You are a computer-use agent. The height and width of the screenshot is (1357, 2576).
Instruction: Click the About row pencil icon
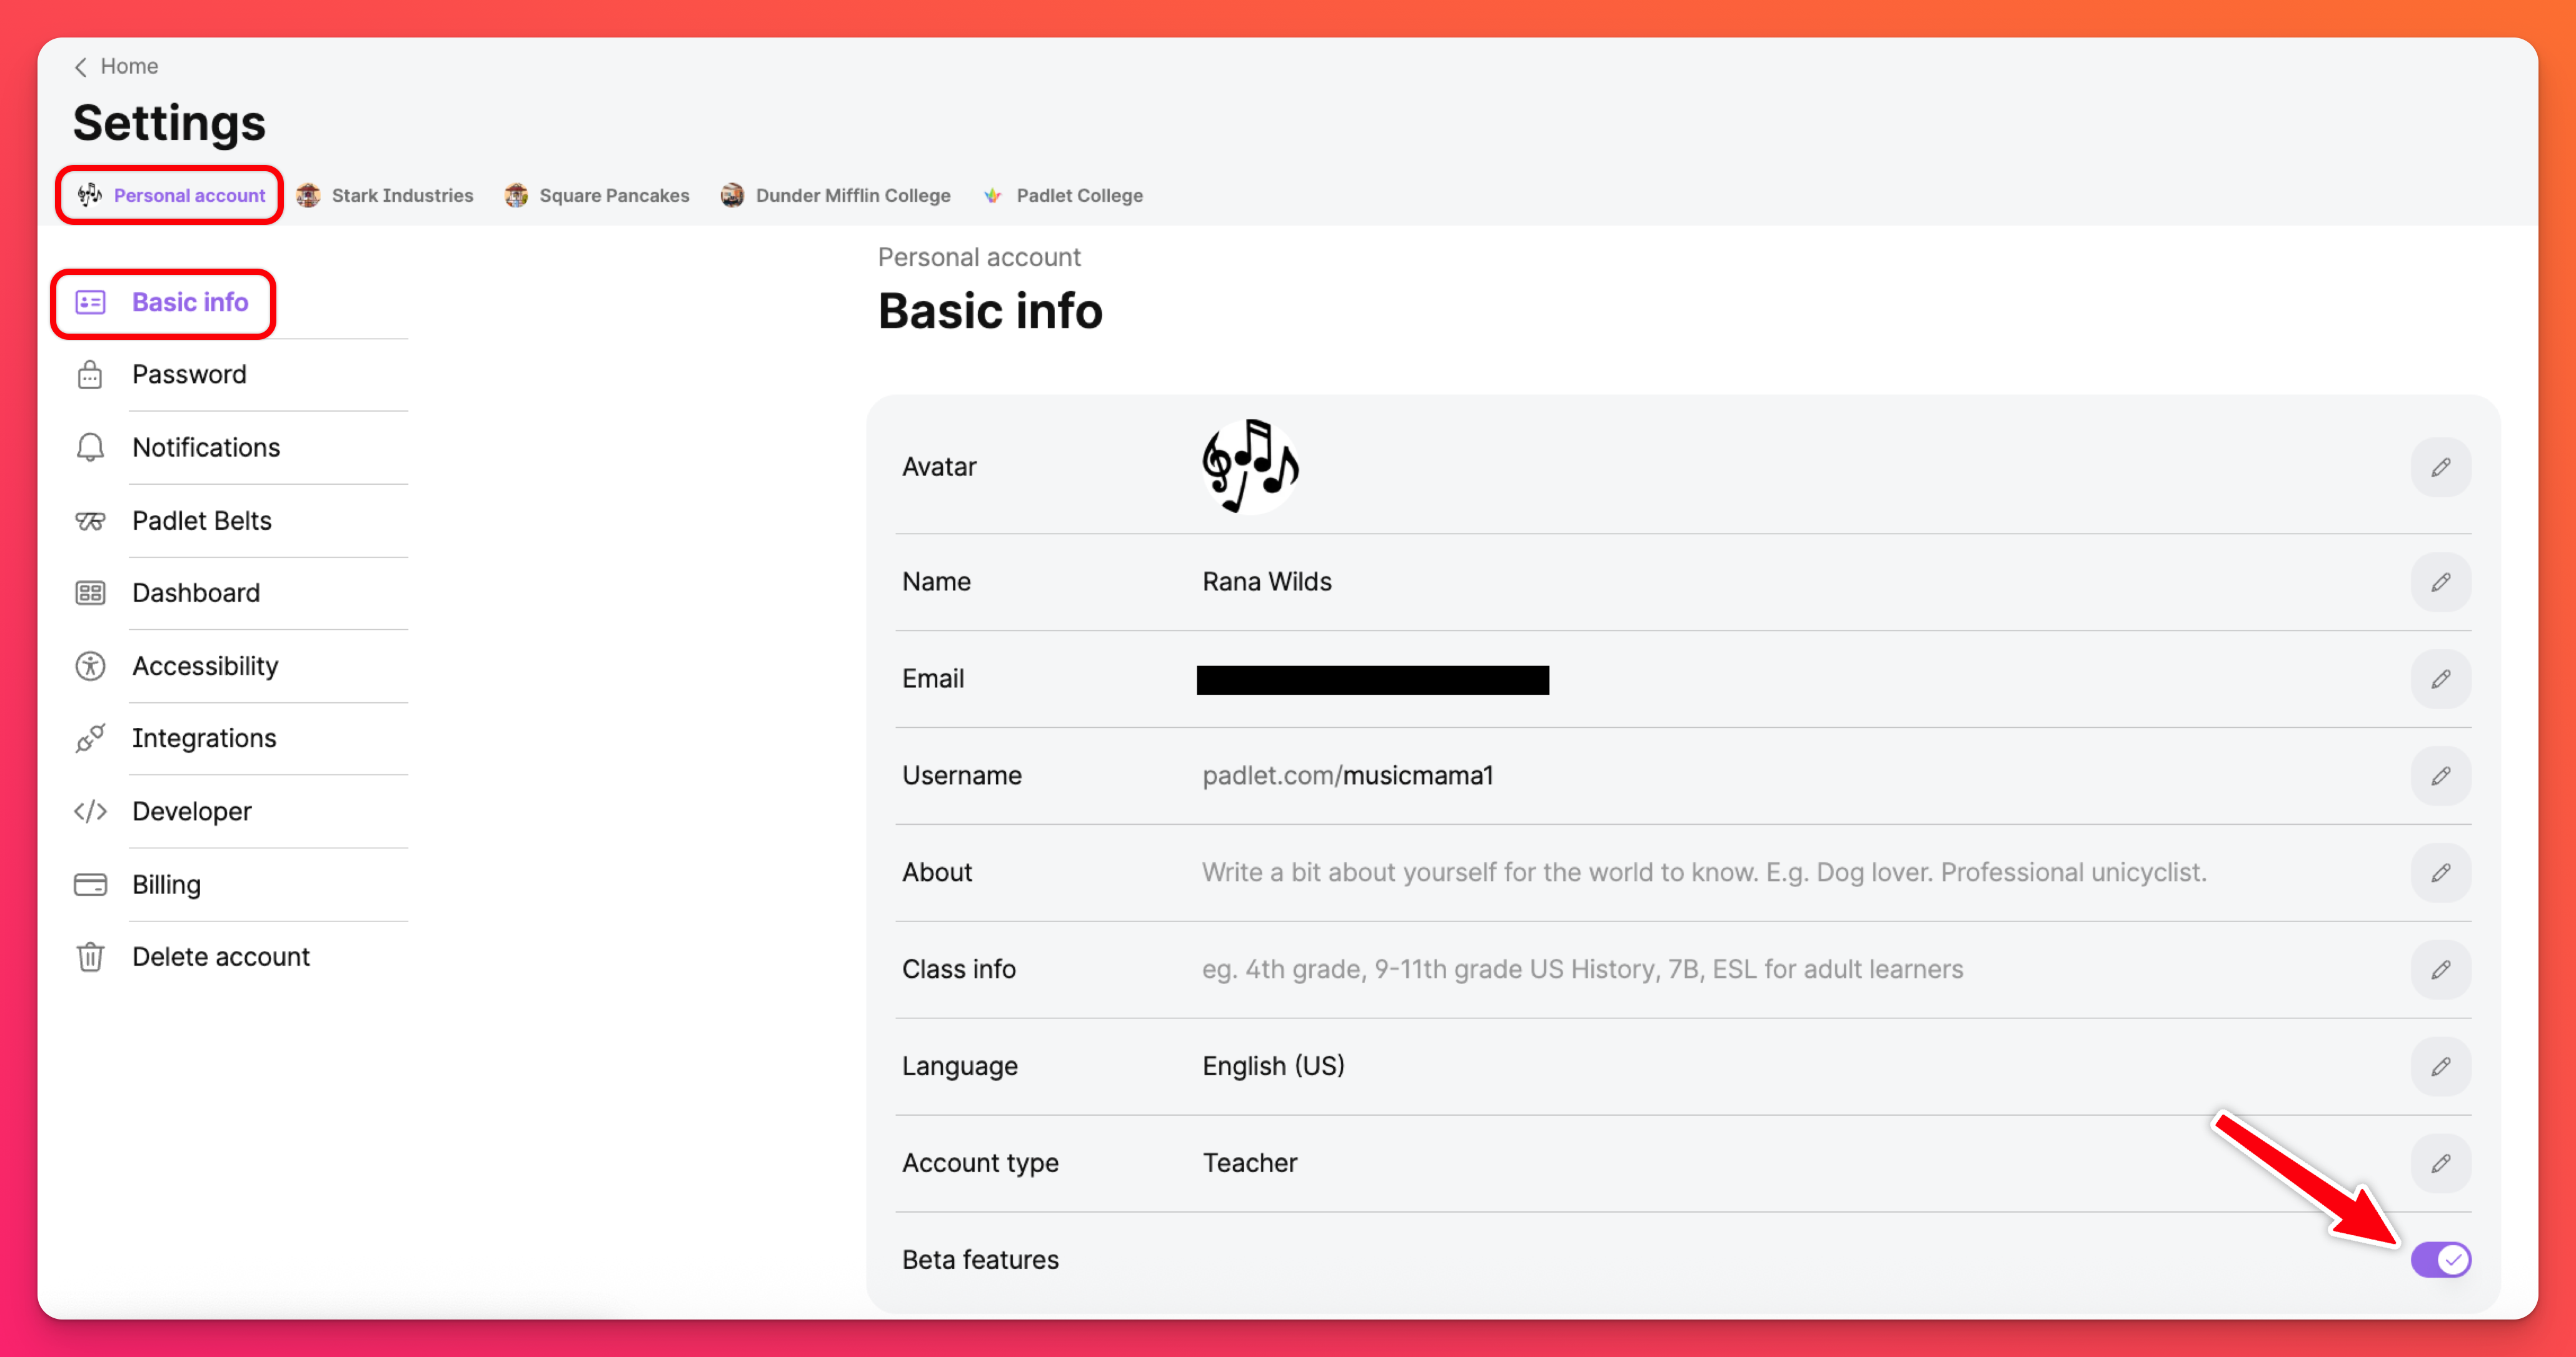coord(2440,872)
